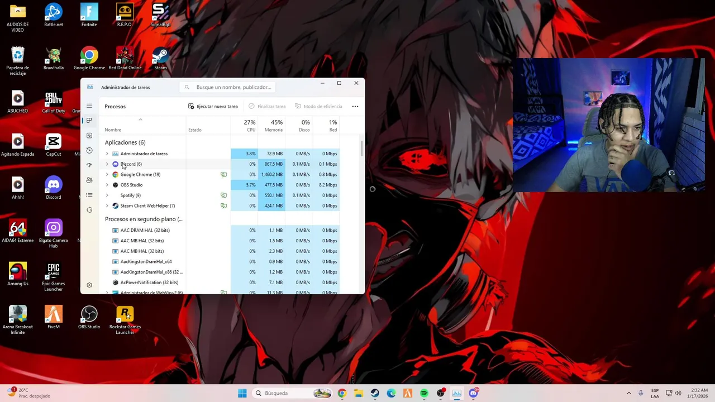This screenshot has width=715, height=402.
Task: Click the three-dot more options button
Action: click(355, 106)
